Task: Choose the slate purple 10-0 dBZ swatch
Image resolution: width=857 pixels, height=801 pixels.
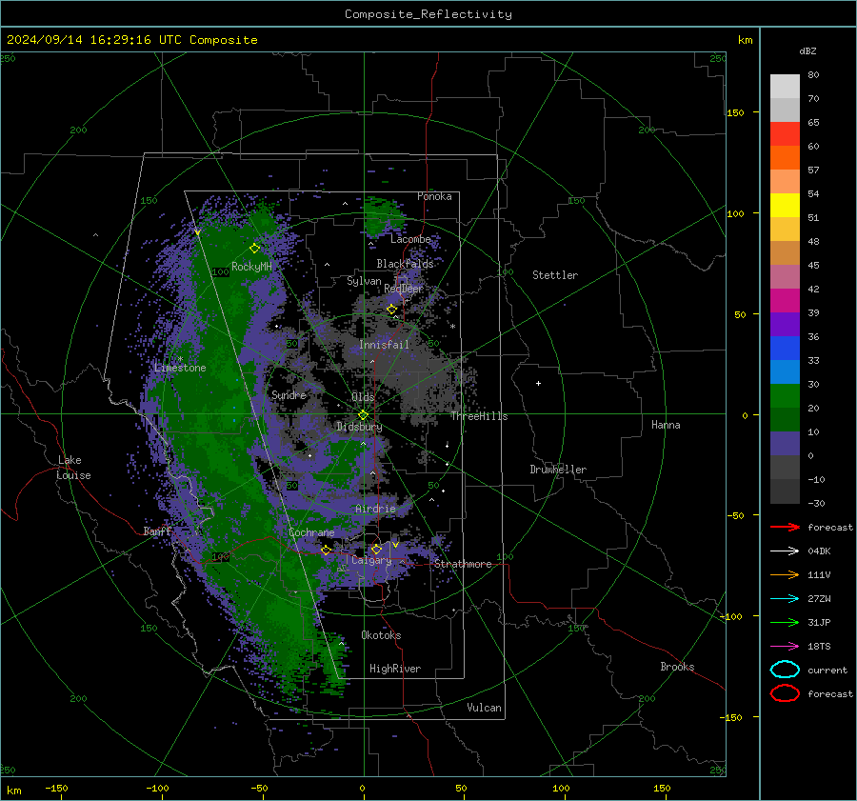Action: point(785,444)
